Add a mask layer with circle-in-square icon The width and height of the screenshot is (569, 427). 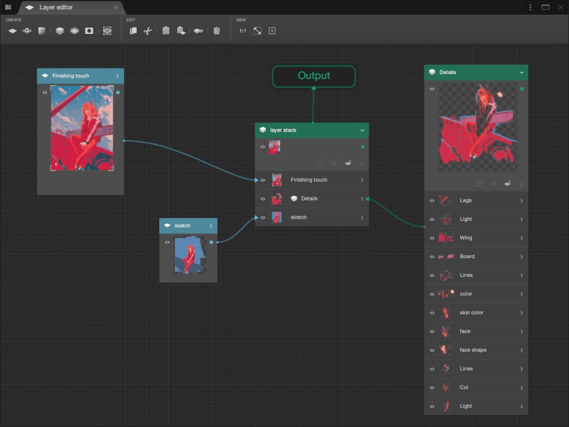(x=89, y=31)
